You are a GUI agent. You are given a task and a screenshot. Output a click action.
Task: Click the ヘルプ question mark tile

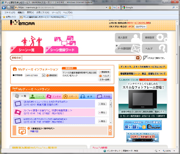(x=155, y=48)
